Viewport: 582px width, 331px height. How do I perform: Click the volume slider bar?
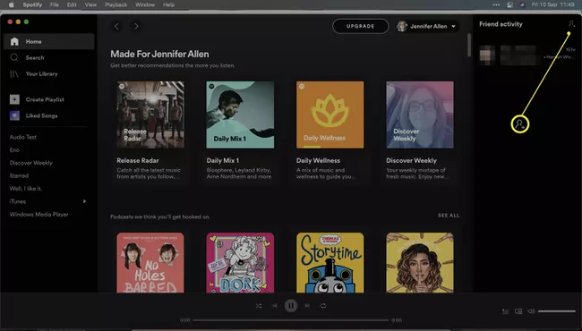pyautogui.click(x=556, y=311)
